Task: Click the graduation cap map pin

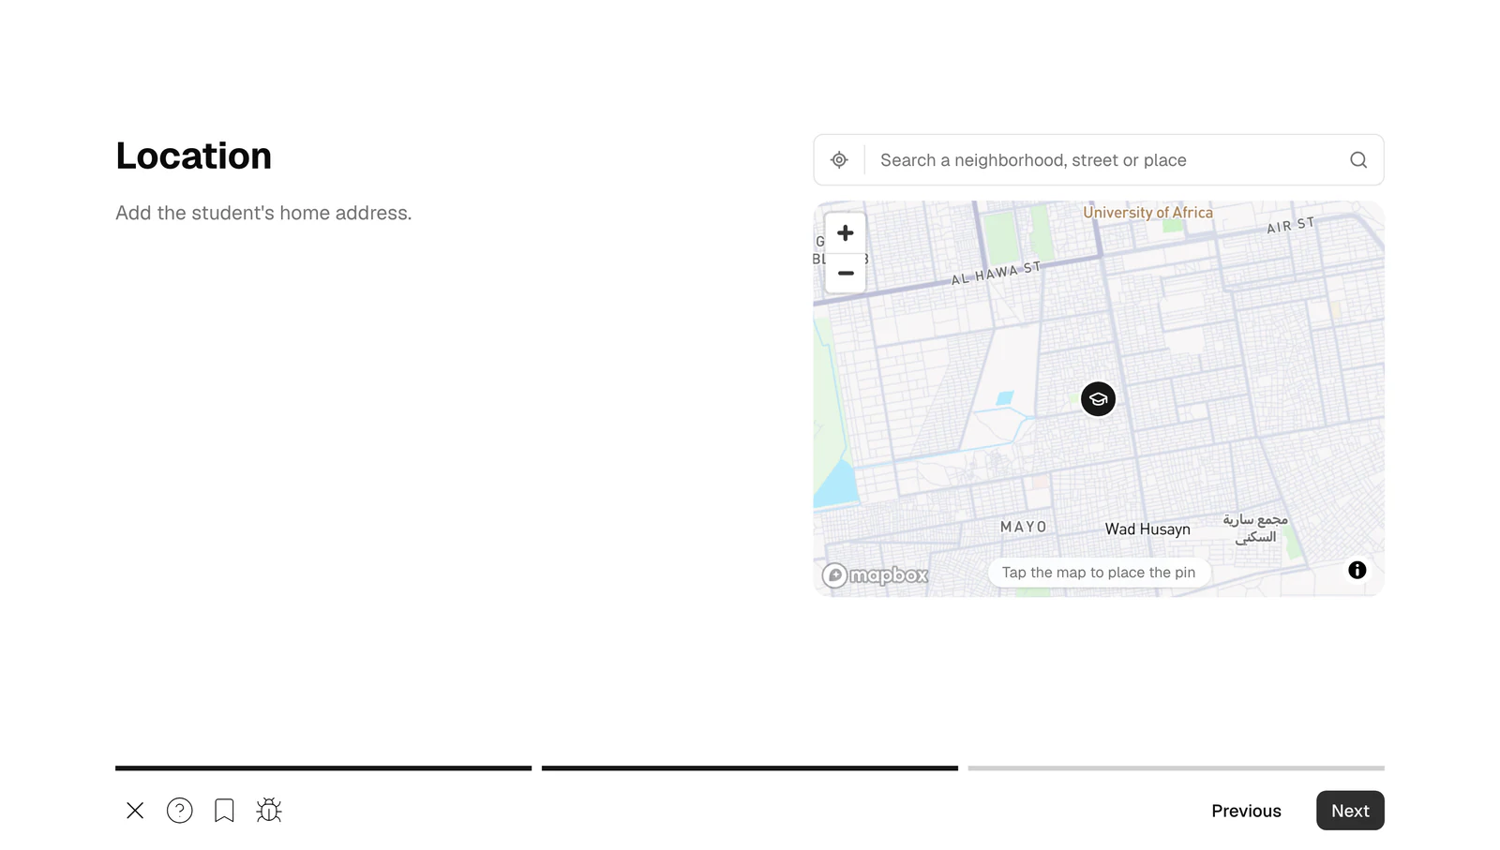Action: [x=1098, y=399]
